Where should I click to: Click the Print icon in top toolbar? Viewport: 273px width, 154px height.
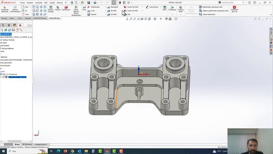pyautogui.click(x=95, y=3)
